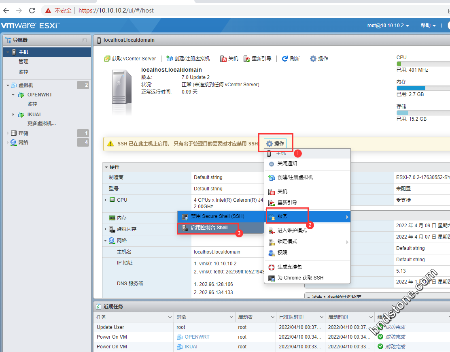Click the CPU usage progress bar
This screenshot has width=450, height=352.
(x=423, y=64)
